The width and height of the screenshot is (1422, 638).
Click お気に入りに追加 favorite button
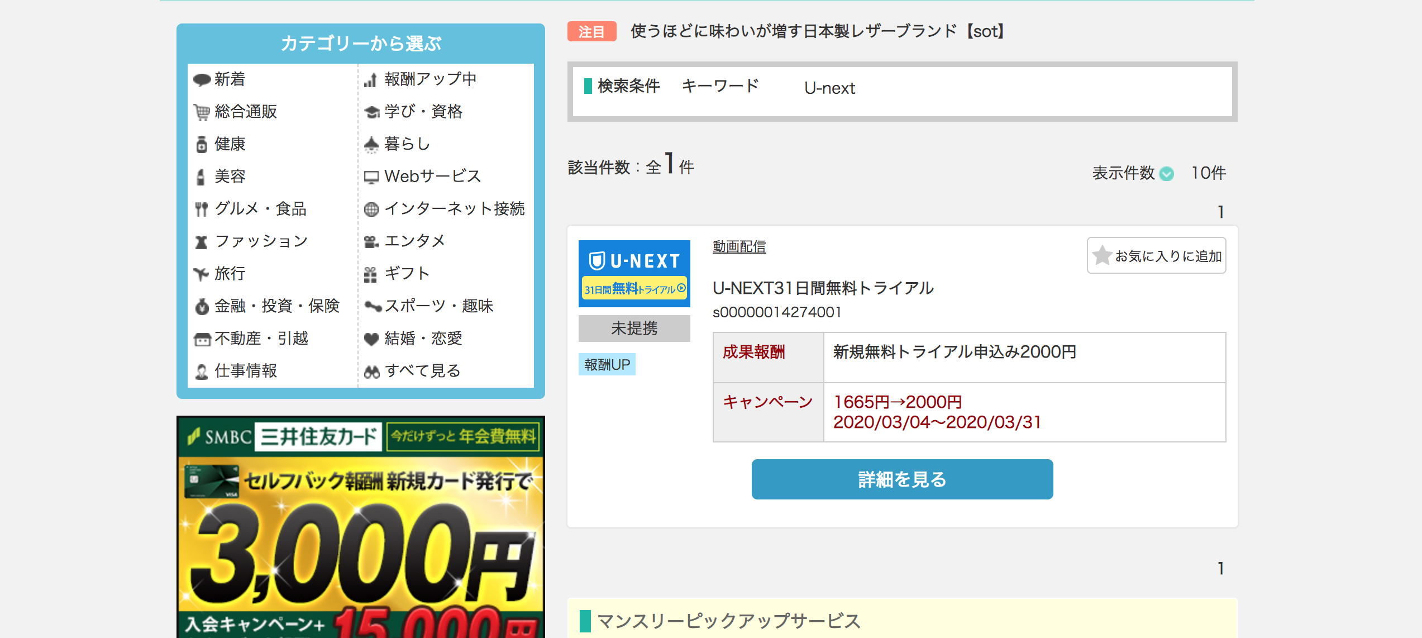pyautogui.click(x=1156, y=255)
